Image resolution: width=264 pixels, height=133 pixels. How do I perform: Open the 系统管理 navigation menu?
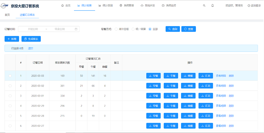point(127,6)
